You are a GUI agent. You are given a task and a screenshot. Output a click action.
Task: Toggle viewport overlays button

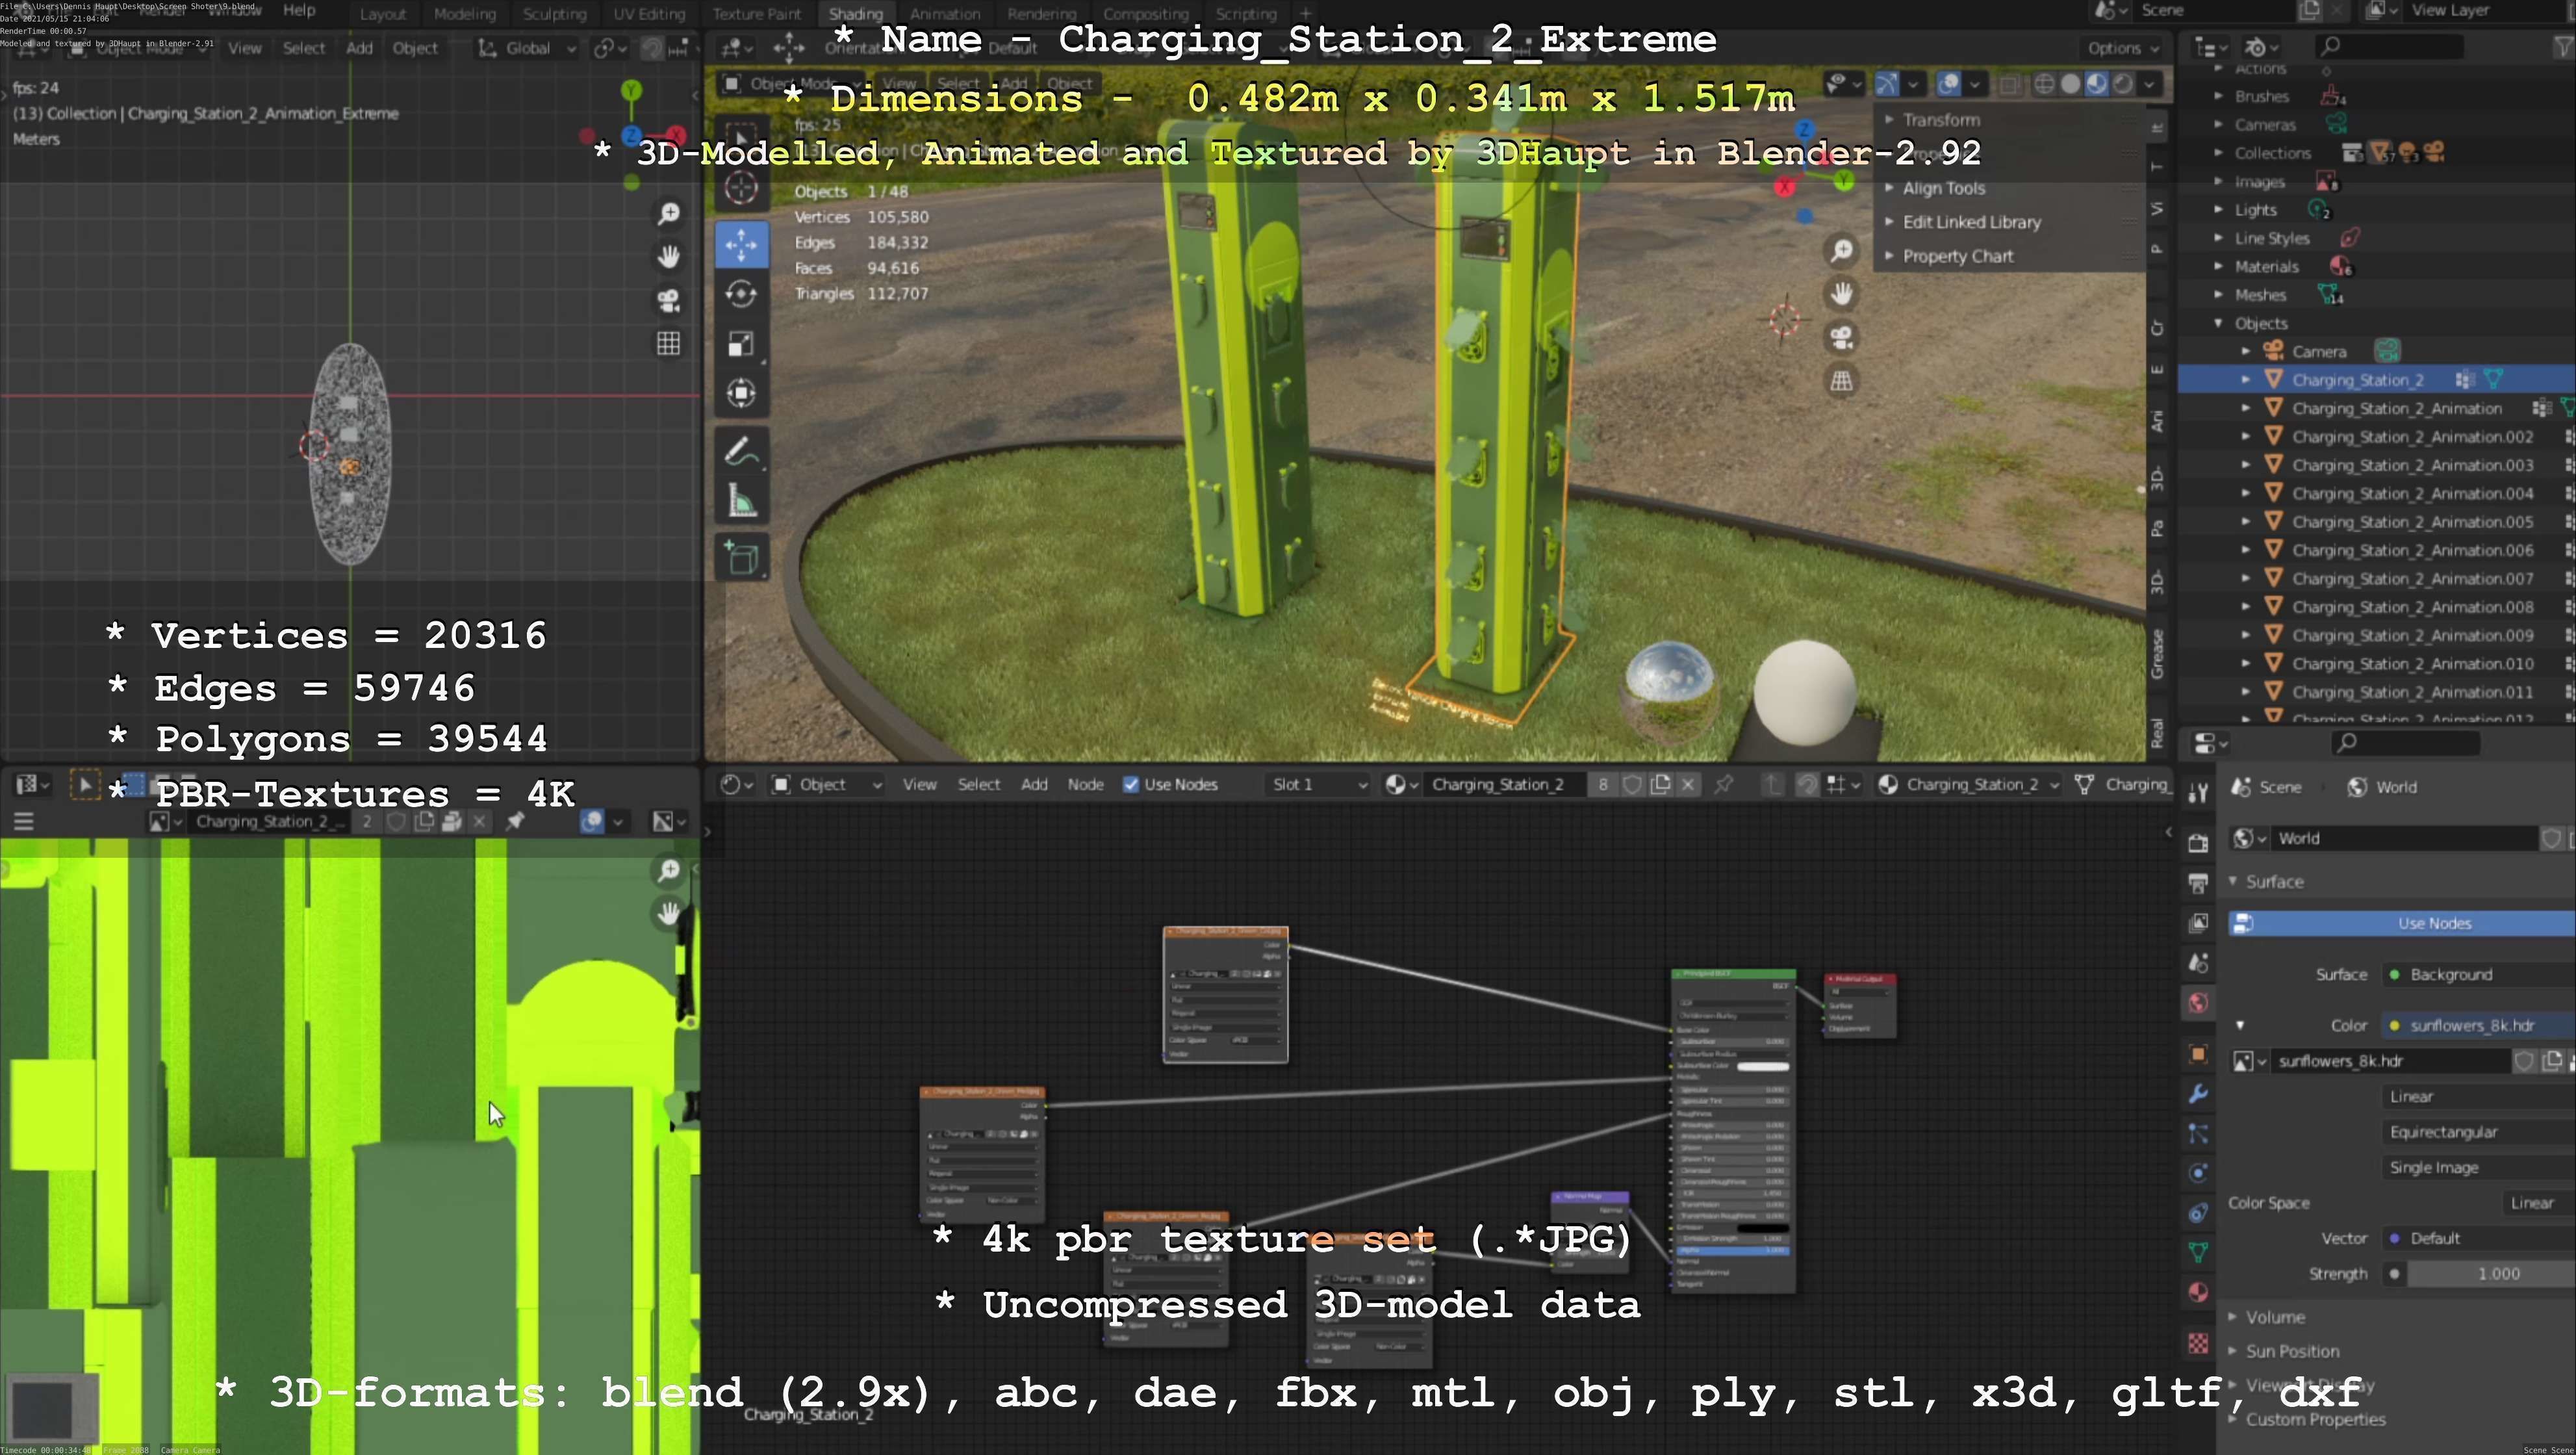coord(1948,84)
